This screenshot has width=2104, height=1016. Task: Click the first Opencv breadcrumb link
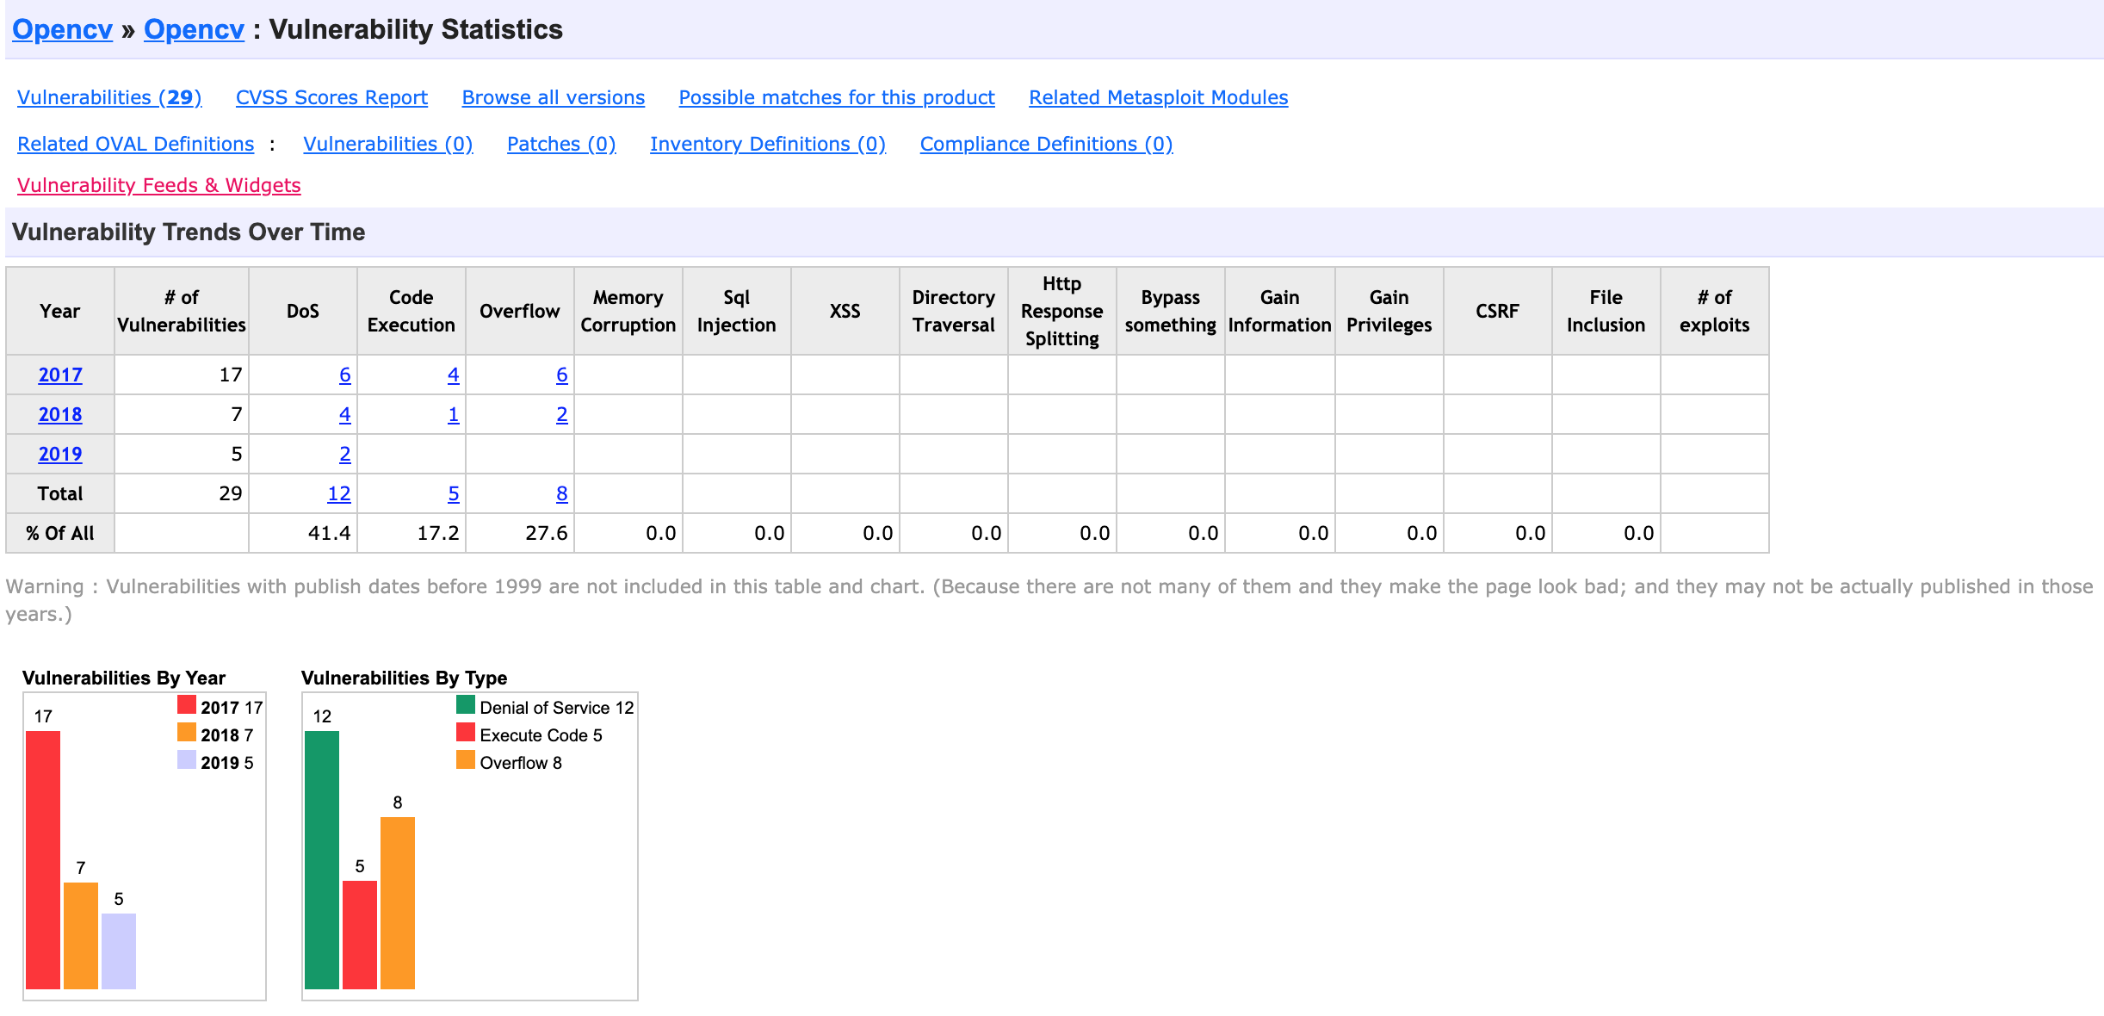tap(62, 29)
